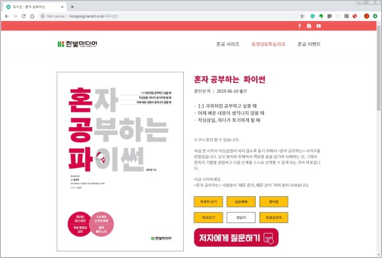Click the 지금 시작하세요. text

click(x=207, y=180)
